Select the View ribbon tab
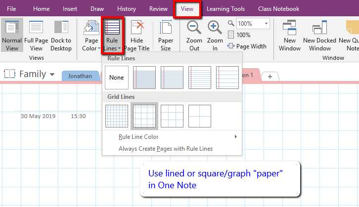Image resolution: width=359 pixels, height=207 pixels. point(187,9)
